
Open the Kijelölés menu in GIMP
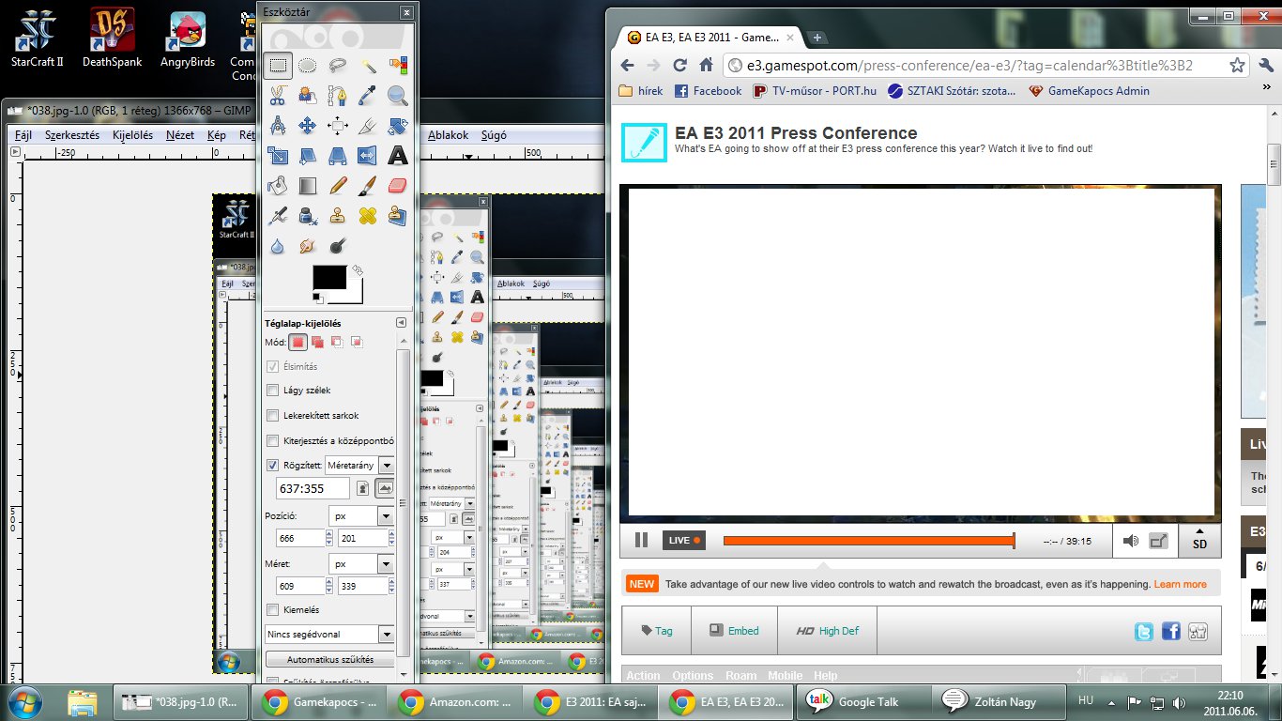pyautogui.click(x=132, y=135)
